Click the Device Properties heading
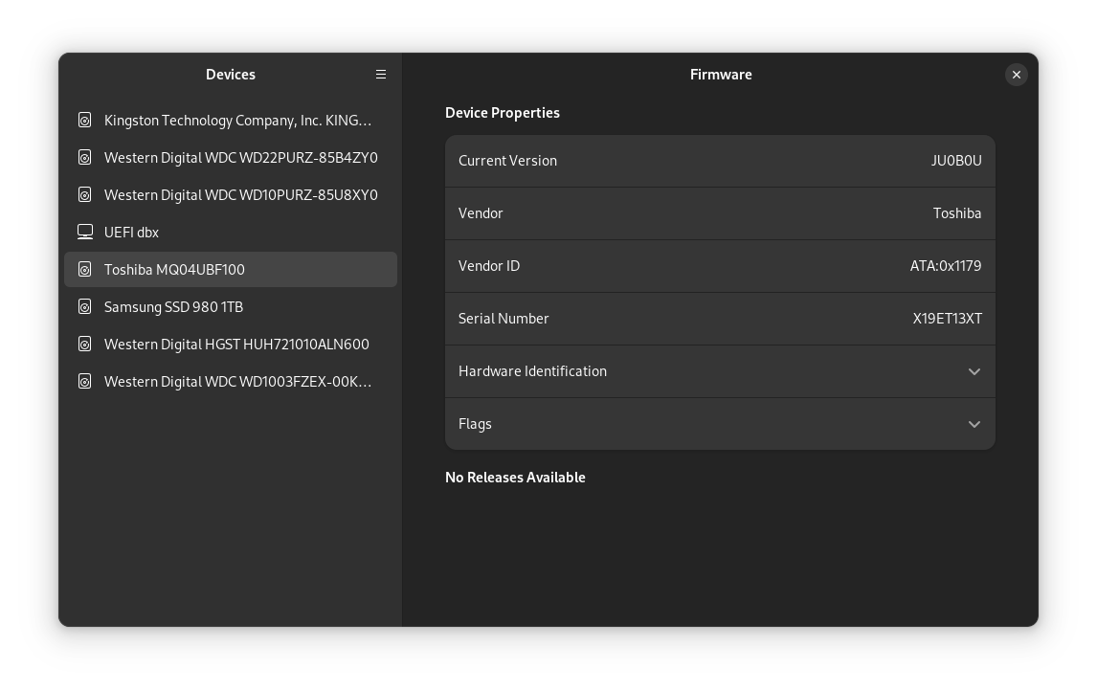The width and height of the screenshot is (1097, 691). (503, 113)
